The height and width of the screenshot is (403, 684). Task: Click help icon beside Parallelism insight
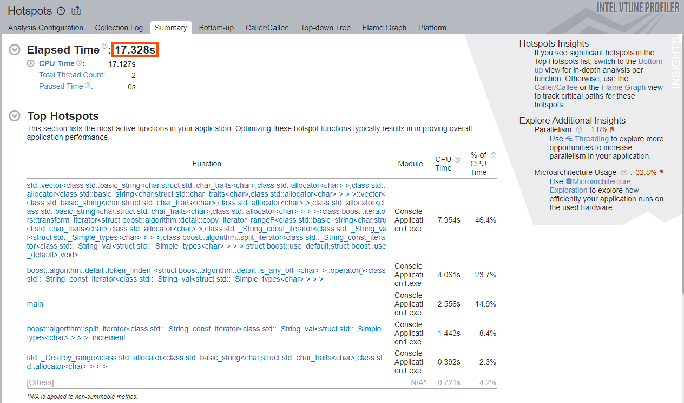[x=579, y=130]
